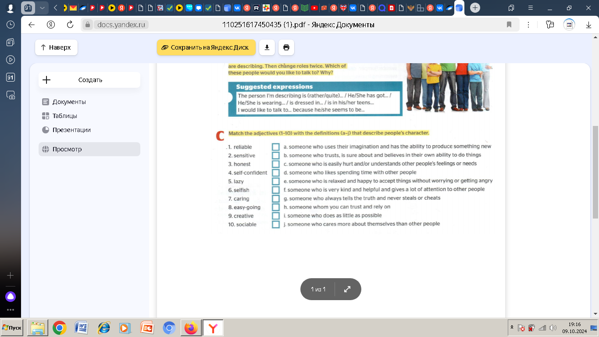Tick the checkbox next to reliable
599x337 pixels.
pos(276,147)
